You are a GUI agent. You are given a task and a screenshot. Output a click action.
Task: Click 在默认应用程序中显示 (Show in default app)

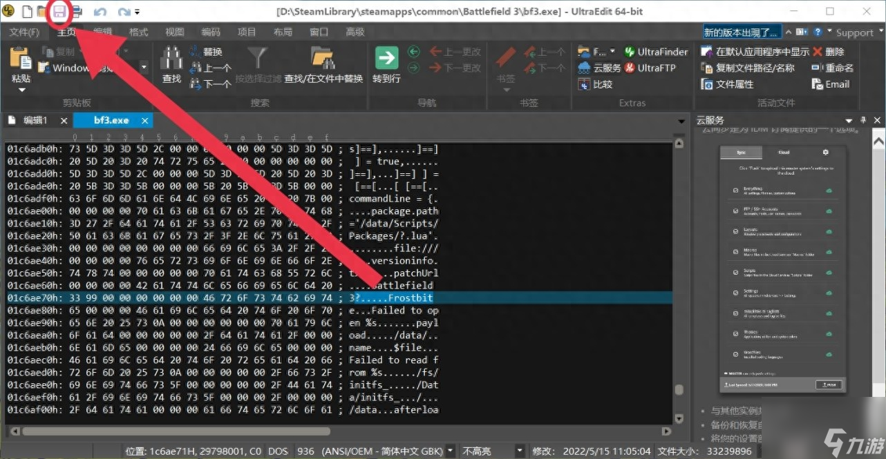pyautogui.click(x=755, y=52)
